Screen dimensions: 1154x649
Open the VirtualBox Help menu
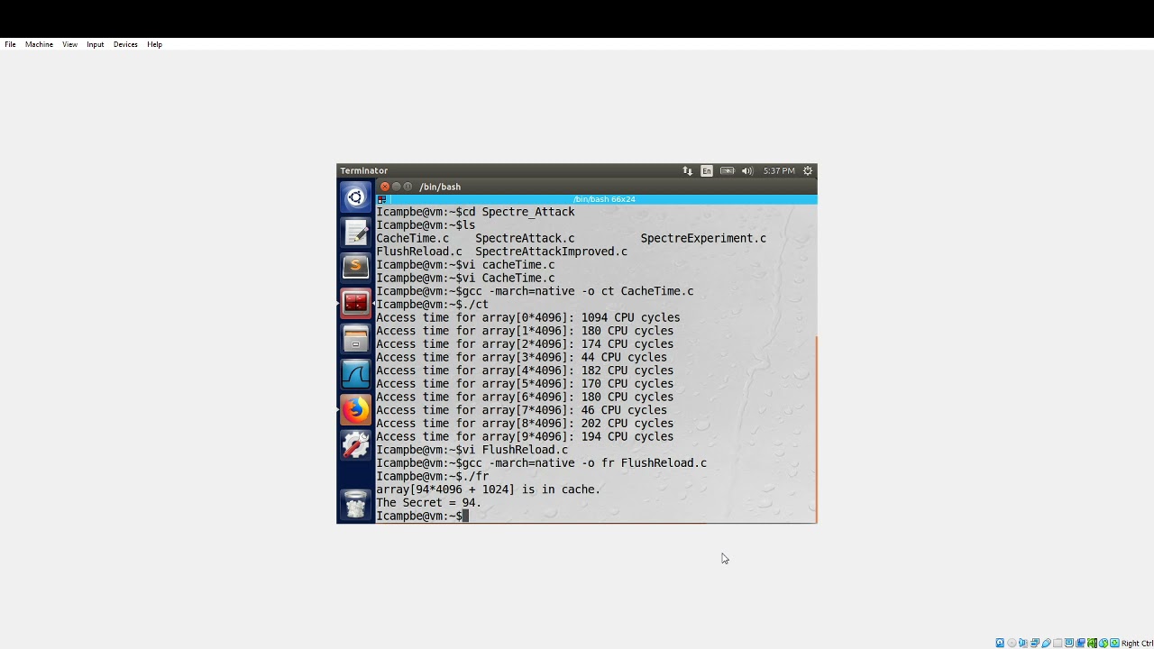(154, 44)
